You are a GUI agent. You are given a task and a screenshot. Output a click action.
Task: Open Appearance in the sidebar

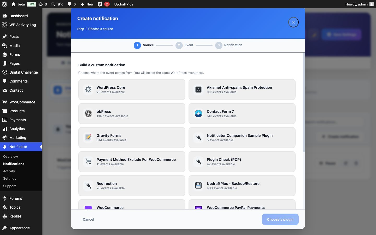pyautogui.click(x=21, y=228)
